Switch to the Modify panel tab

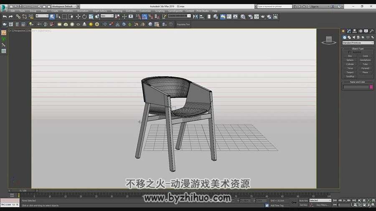click(349, 31)
